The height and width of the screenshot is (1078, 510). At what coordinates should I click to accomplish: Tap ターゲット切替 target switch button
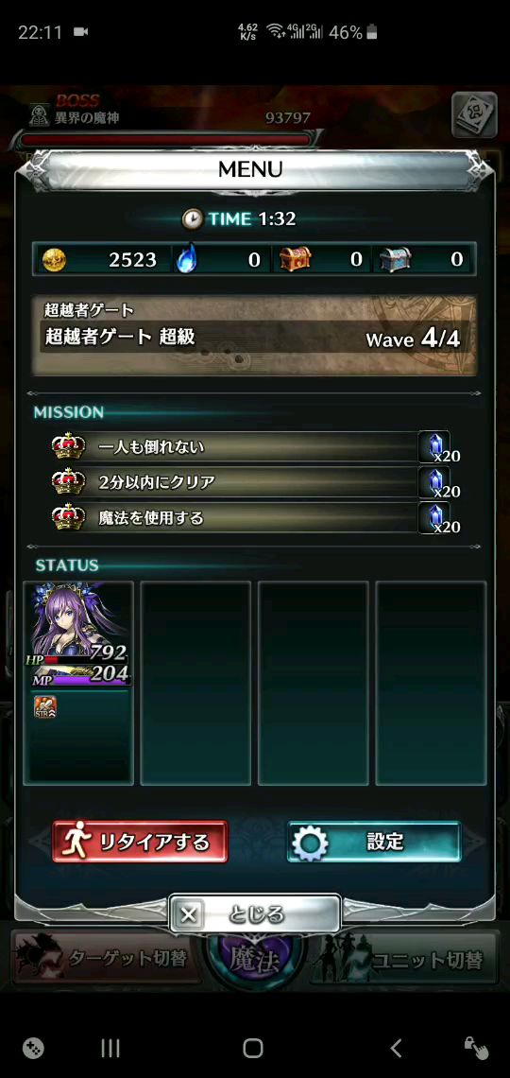[x=105, y=958]
